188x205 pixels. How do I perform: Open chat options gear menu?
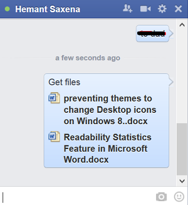[162, 8]
